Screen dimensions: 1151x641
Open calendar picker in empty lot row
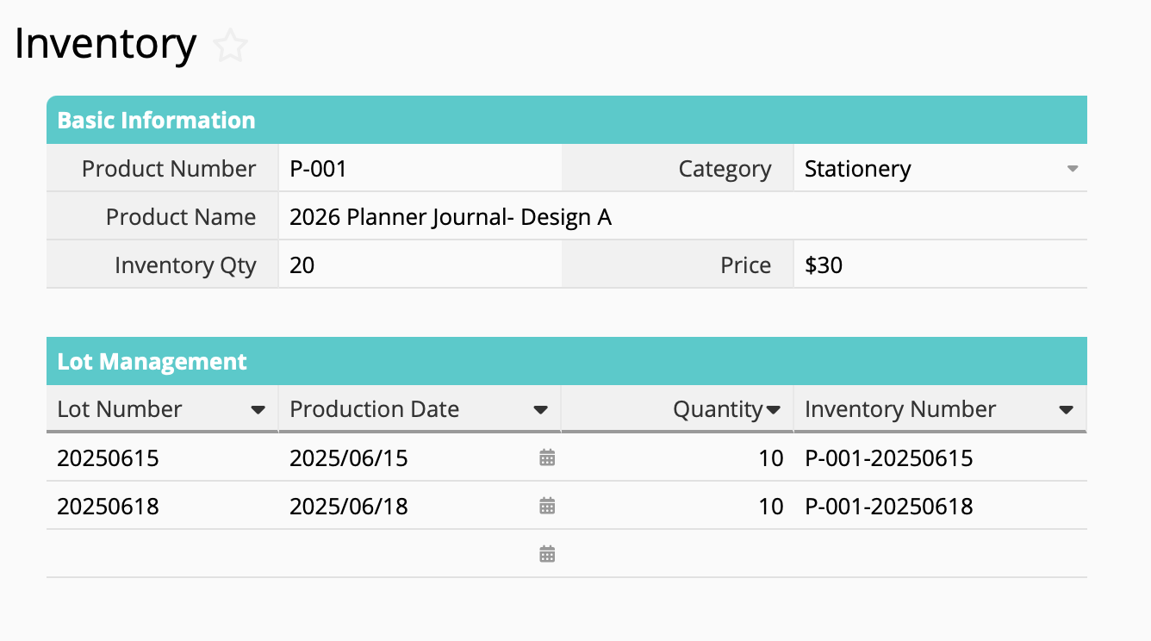(x=547, y=554)
